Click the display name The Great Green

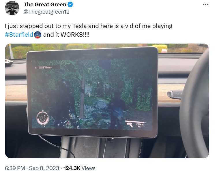(45, 5)
